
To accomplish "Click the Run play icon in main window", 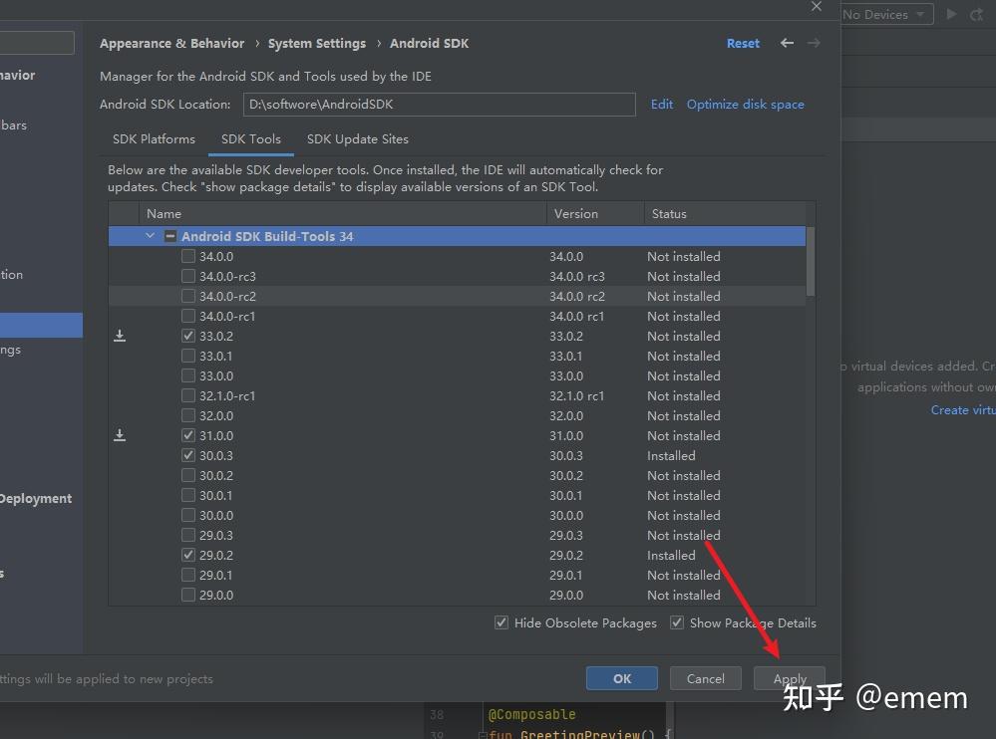I will (x=951, y=14).
